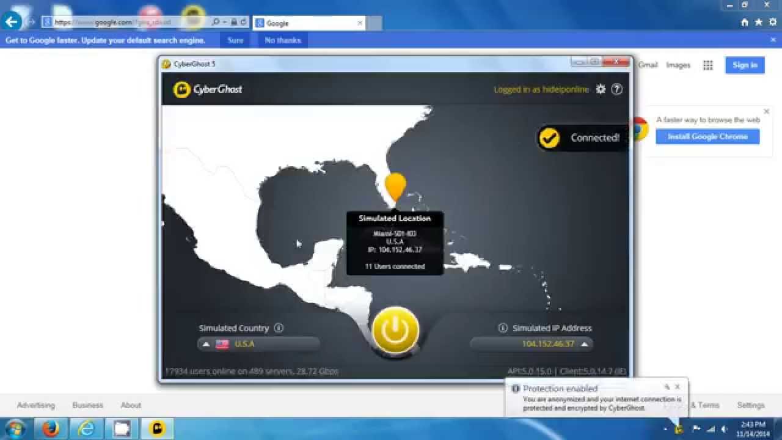782x440 pixels.
Task: Expand the simulated IP address dropdown
Action: [x=532, y=344]
